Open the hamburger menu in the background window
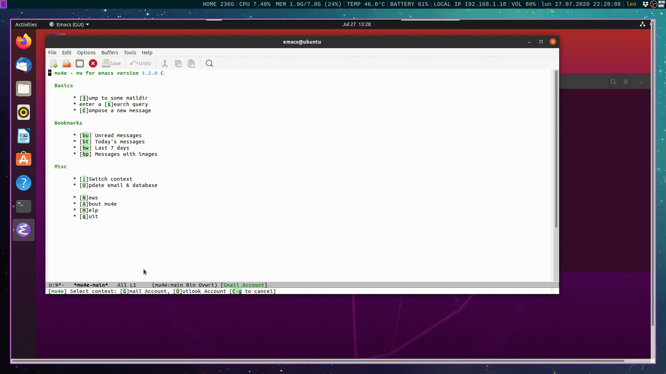This screenshot has height=374, width=666. point(626,82)
